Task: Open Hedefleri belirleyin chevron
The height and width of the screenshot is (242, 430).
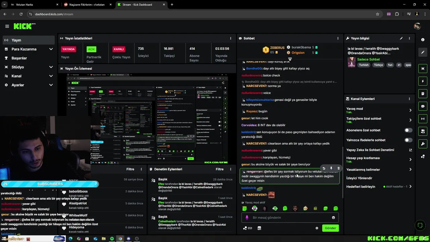Action: click(x=410, y=187)
